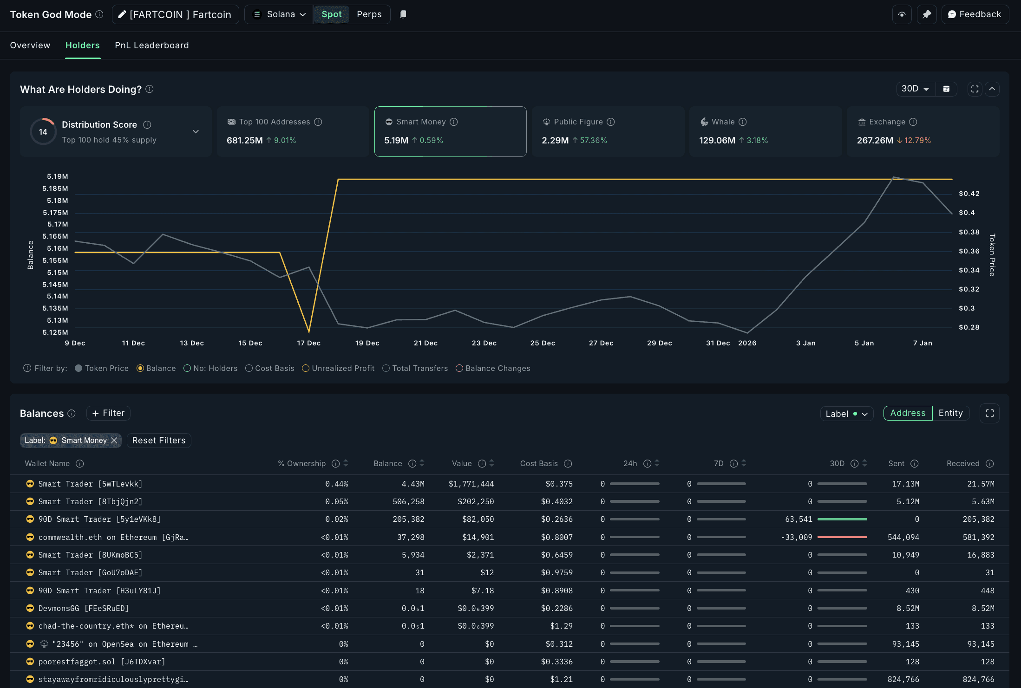Screen dimensions: 1021x688
Task: Select the Cost Basis radio filter
Action: 249,368
